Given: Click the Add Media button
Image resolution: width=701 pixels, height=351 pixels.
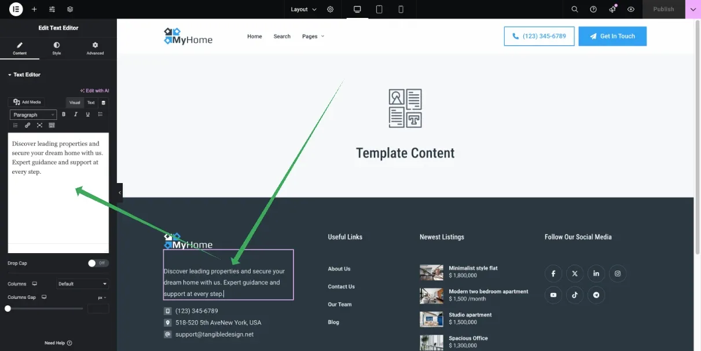Looking at the screenshot, I should [27, 102].
